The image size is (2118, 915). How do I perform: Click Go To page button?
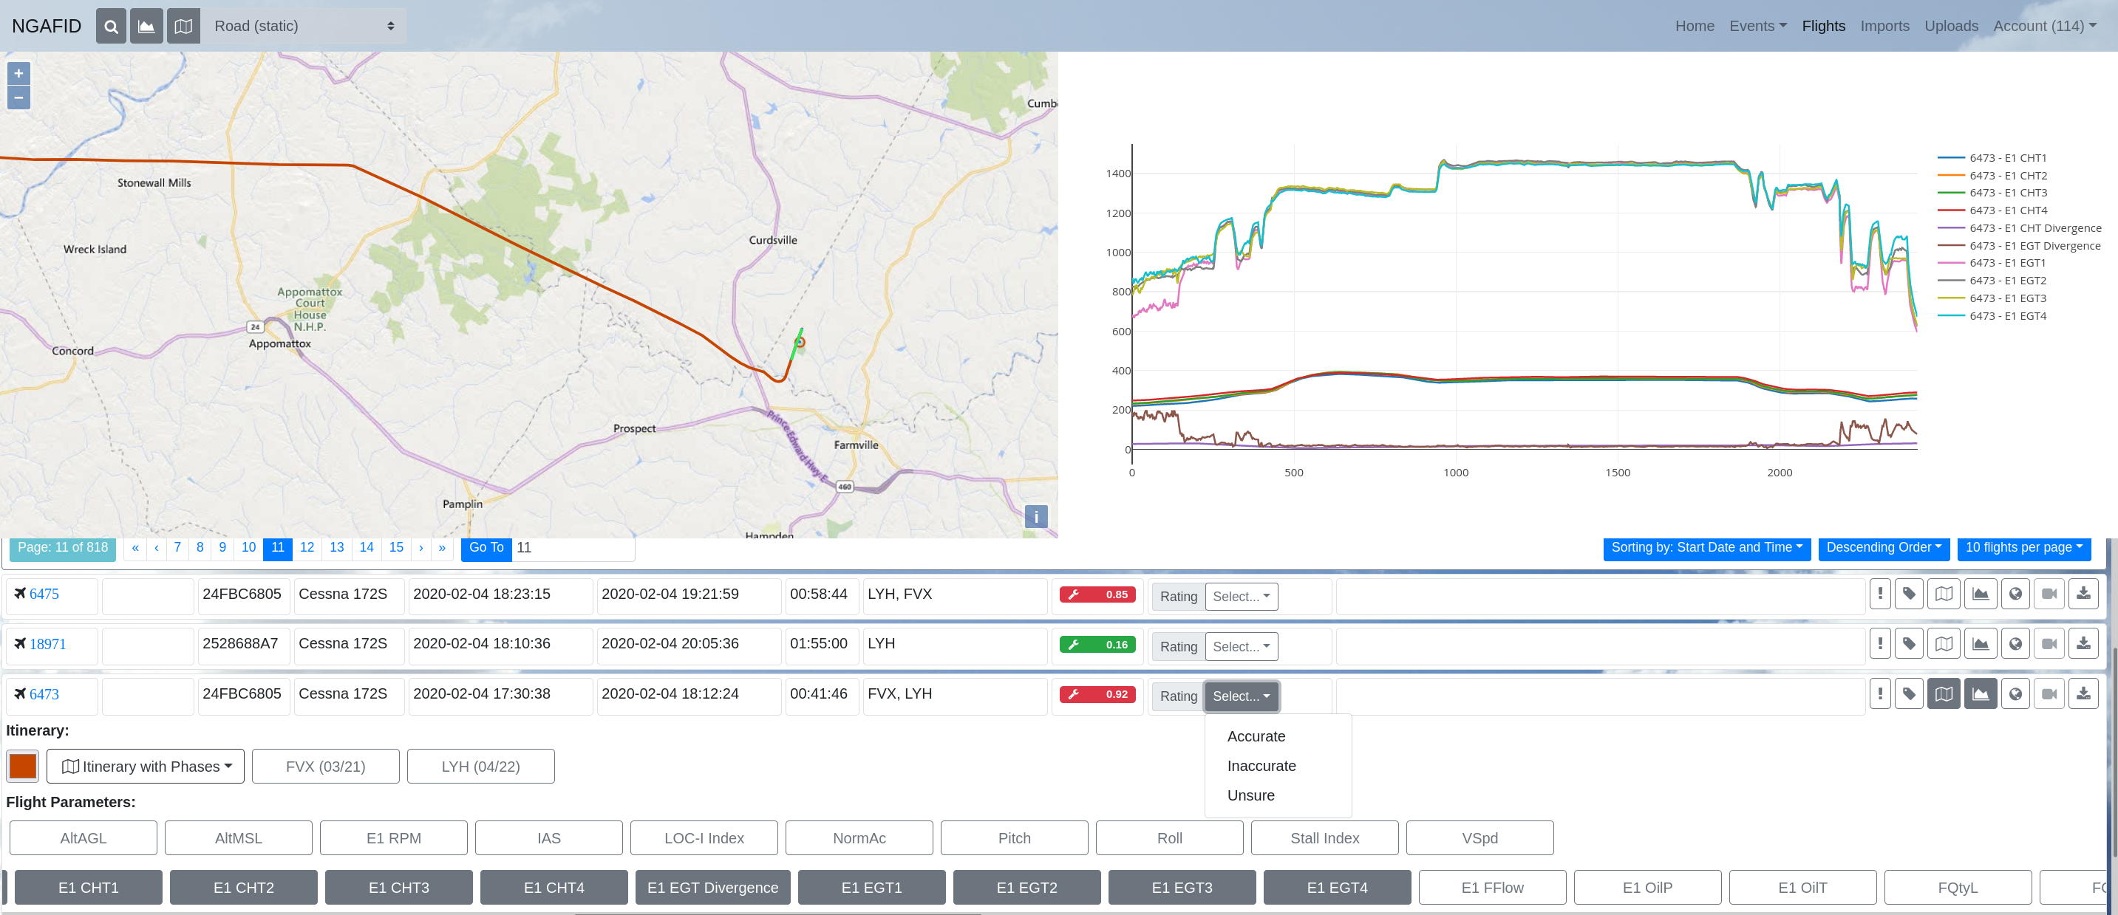coord(486,548)
